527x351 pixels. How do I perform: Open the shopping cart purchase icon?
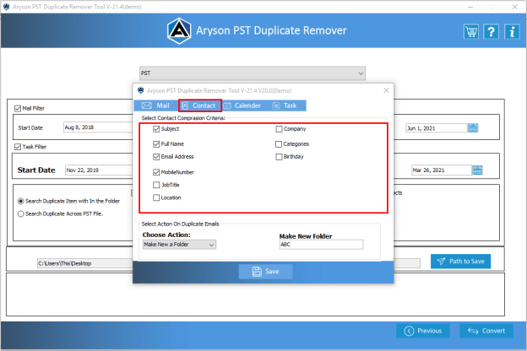[471, 32]
